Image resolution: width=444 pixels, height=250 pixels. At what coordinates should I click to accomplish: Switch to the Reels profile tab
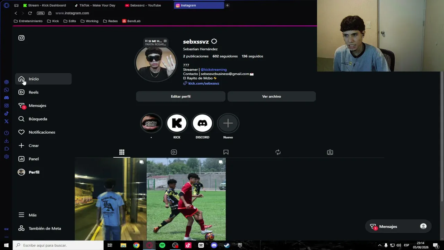(174, 152)
